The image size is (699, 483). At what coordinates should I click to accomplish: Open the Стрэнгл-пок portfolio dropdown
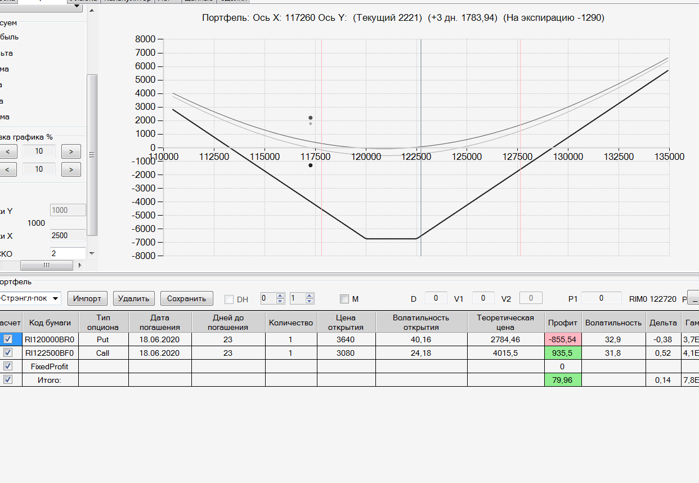[x=55, y=298]
